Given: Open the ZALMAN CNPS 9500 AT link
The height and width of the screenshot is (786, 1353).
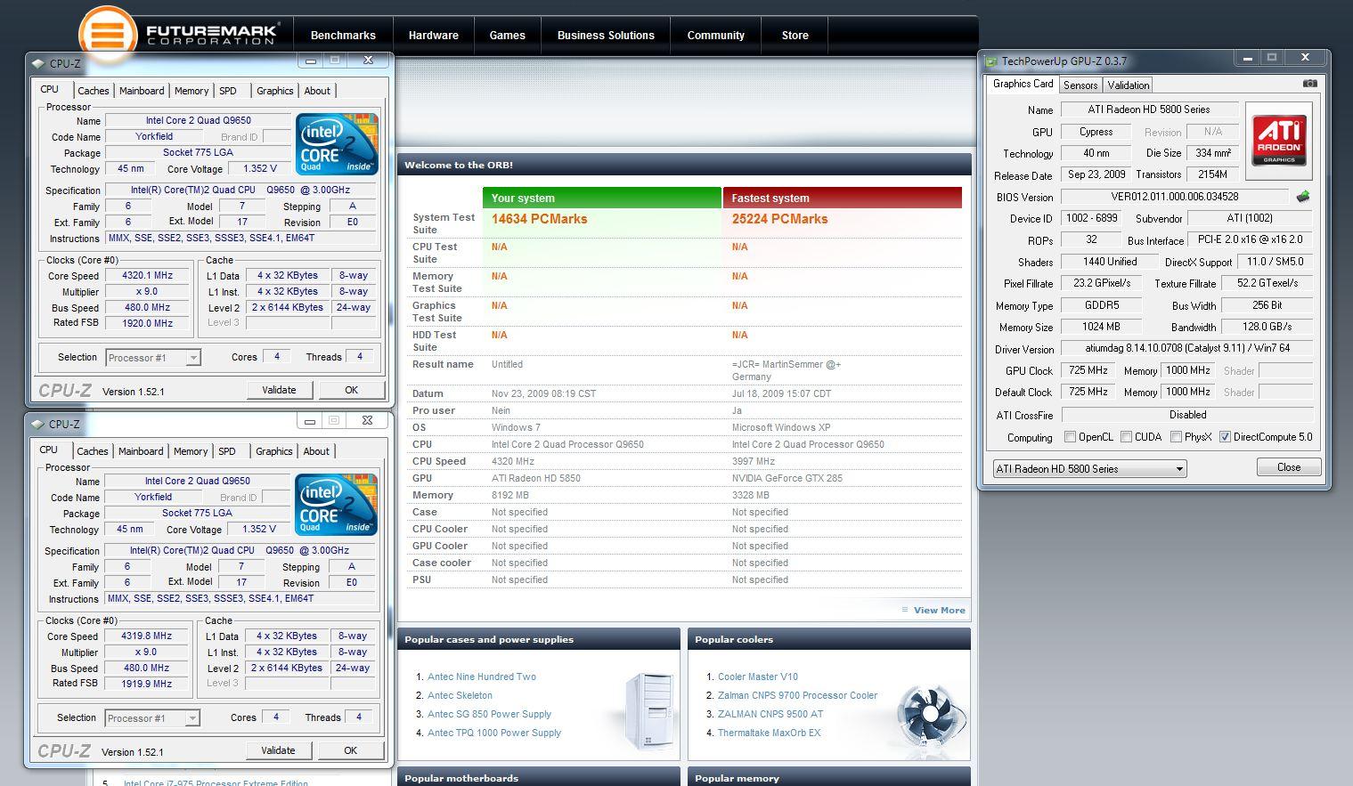Looking at the screenshot, I should click(x=770, y=714).
